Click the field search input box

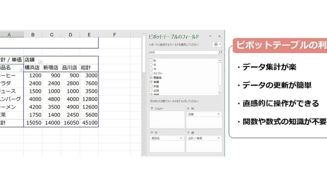(x=184, y=52)
